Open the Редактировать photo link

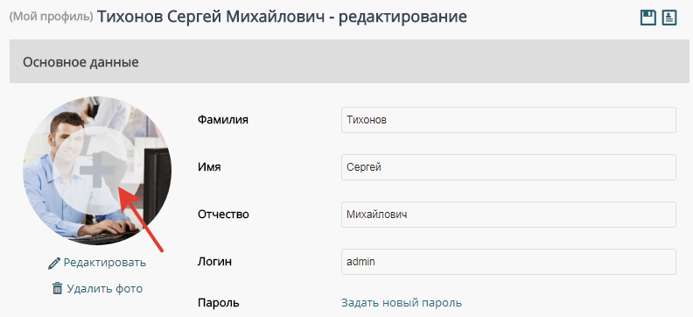105,263
